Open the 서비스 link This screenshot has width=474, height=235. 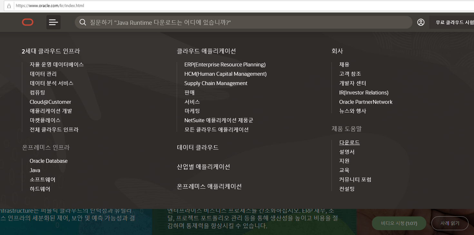click(x=192, y=102)
